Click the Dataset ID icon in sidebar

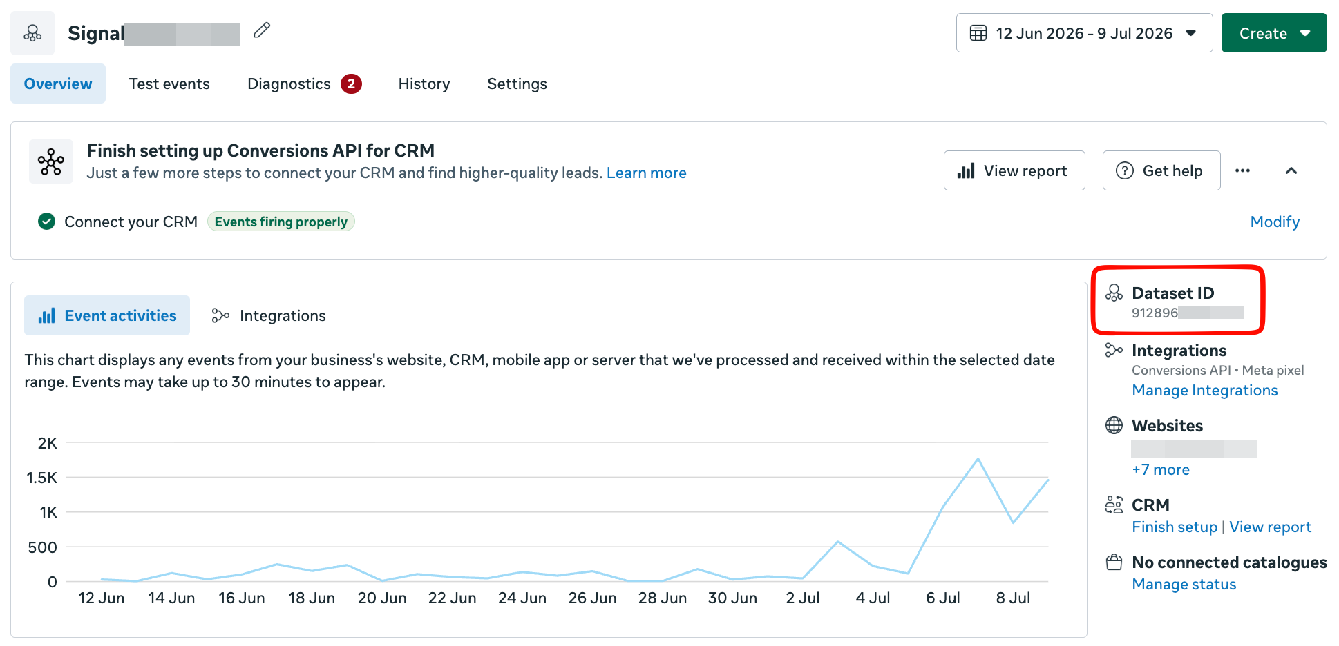click(1114, 293)
